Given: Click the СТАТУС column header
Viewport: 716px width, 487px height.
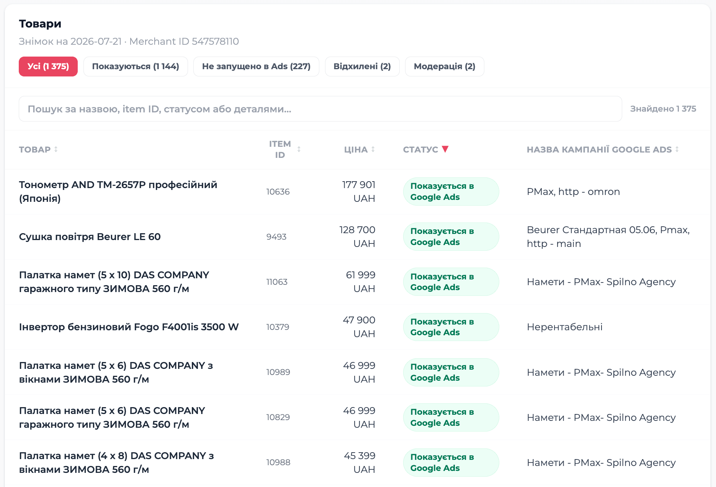Looking at the screenshot, I should (420, 149).
